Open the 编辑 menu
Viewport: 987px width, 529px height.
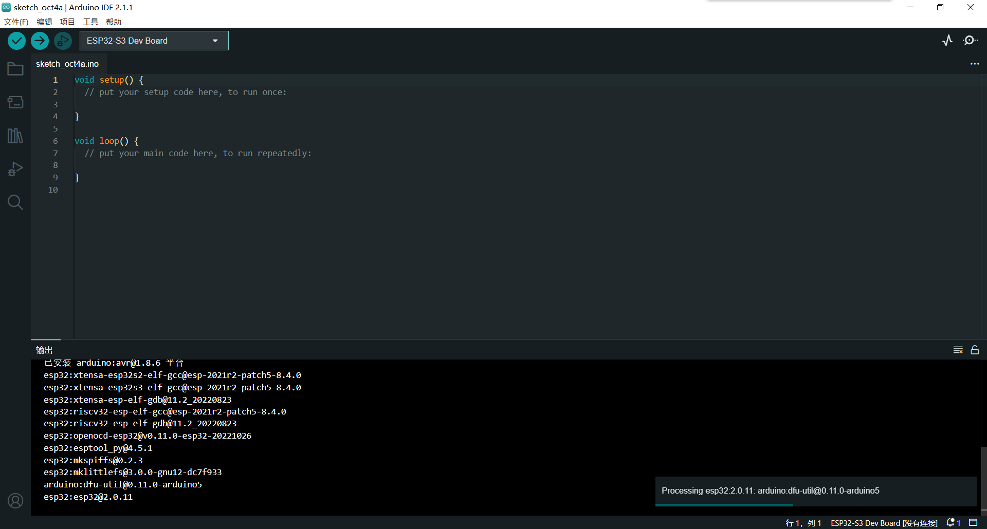coord(44,22)
